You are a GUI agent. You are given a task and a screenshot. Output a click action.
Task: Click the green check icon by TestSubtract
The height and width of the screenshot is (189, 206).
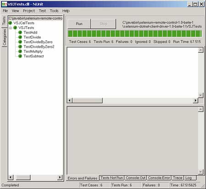(20, 56)
